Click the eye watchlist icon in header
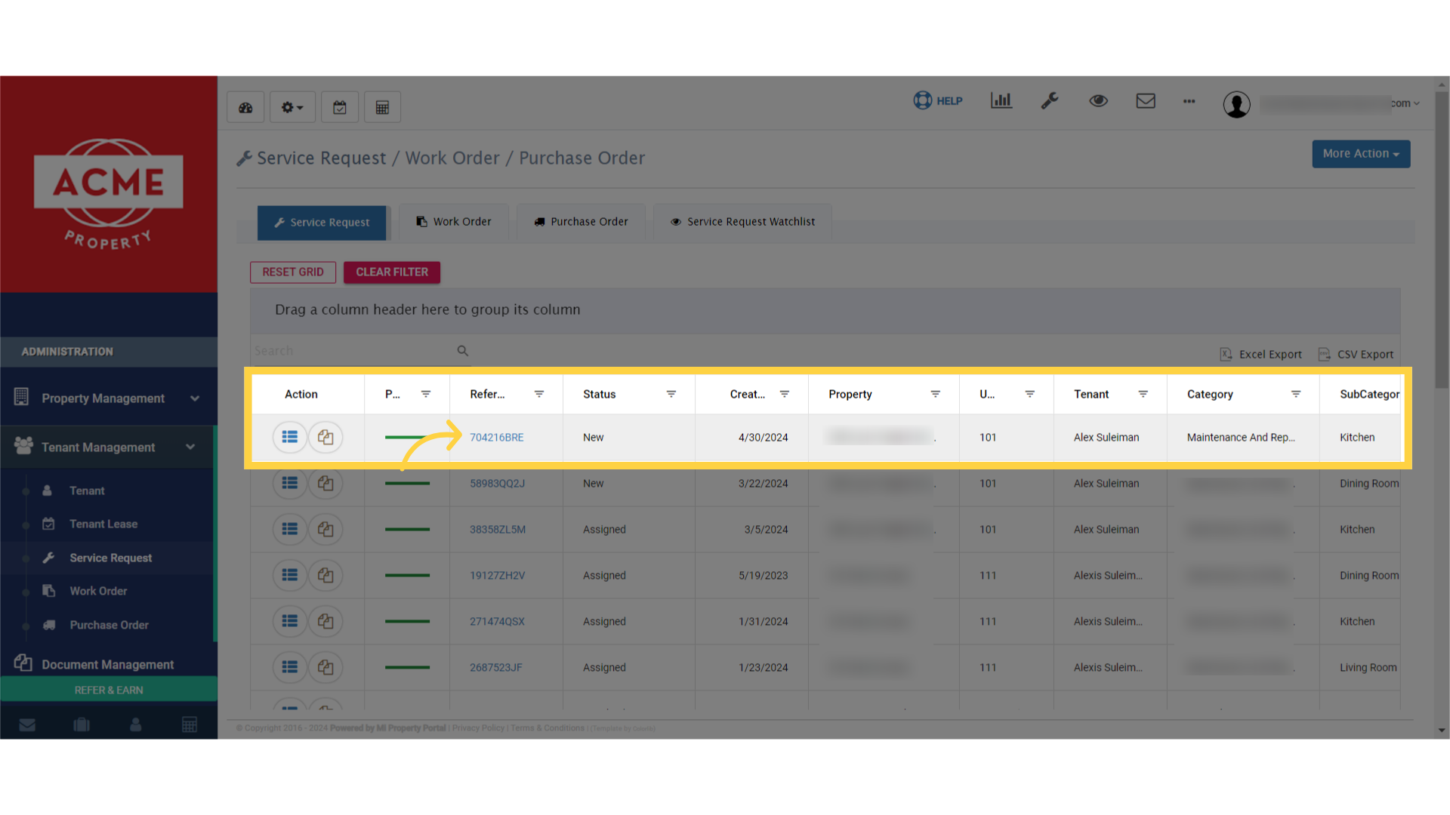 1098,100
